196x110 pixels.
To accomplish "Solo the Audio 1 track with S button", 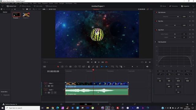I will pos(52,93).
